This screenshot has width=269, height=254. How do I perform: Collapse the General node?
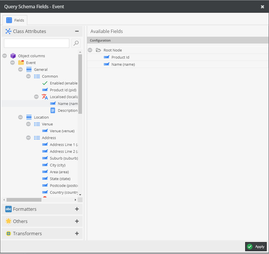[x=20, y=69]
